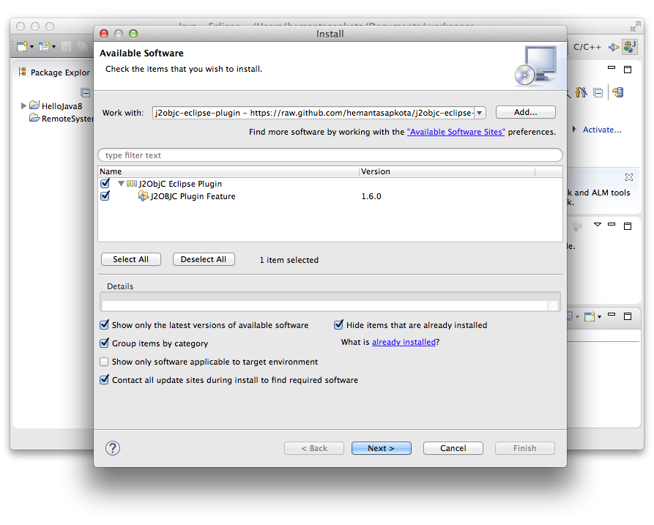Click the J2ObjC Eclipse Plugin category icon
654x525 pixels.
(132, 184)
